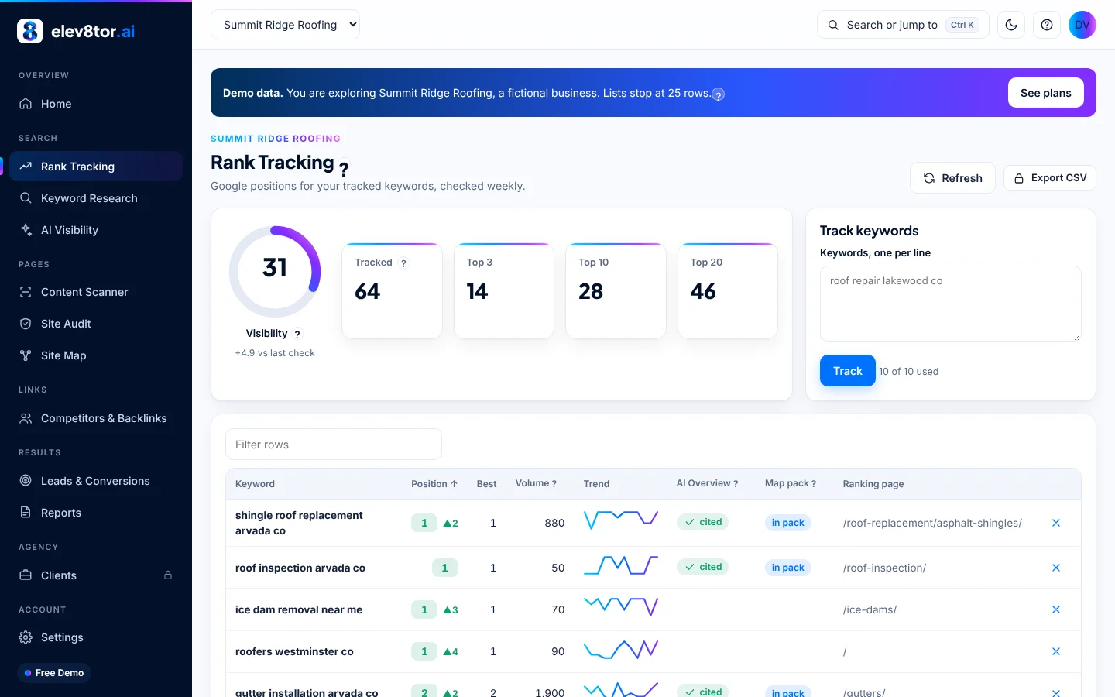Click the in pack badge for shingle roof replacement
The image size is (1115, 697).
(x=787, y=523)
